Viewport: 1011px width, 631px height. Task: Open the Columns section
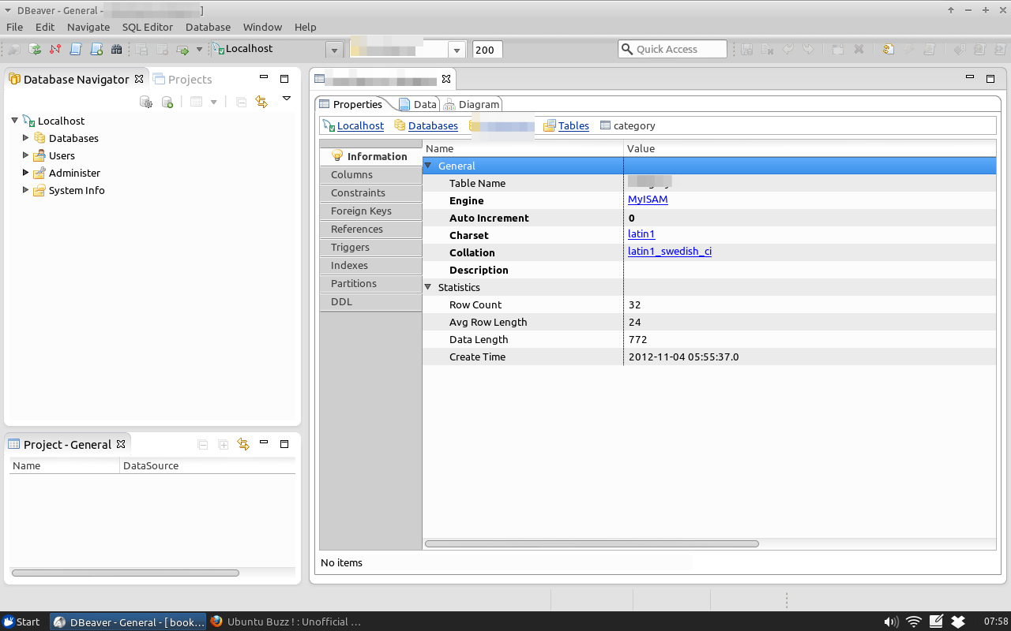[351, 174]
